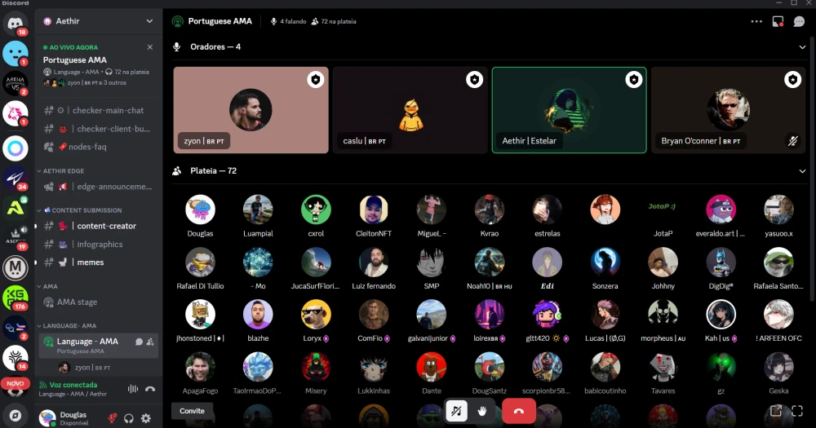Open the three-dot more options menu
Screen dimensions: 816x428
756,21
